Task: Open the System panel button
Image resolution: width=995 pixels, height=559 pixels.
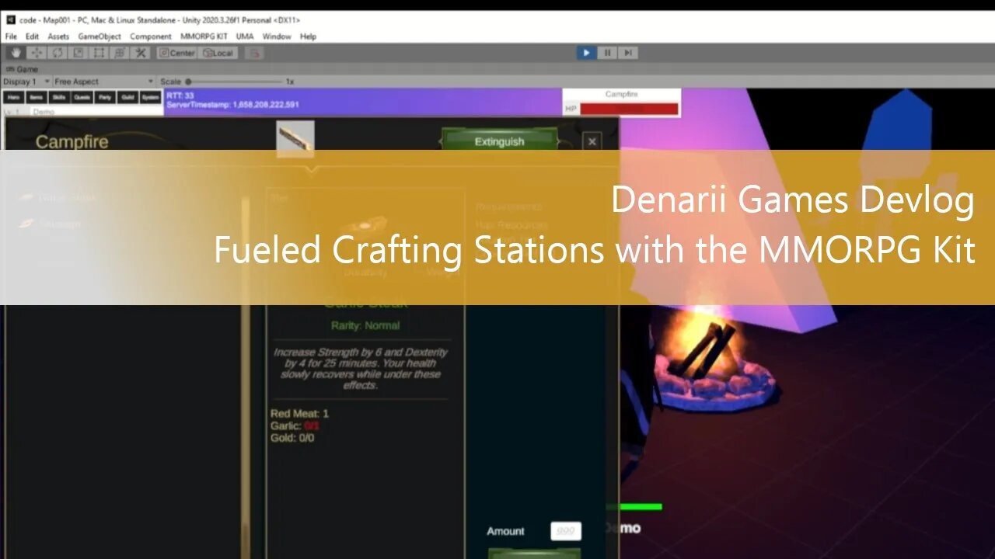Action: (x=151, y=97)
